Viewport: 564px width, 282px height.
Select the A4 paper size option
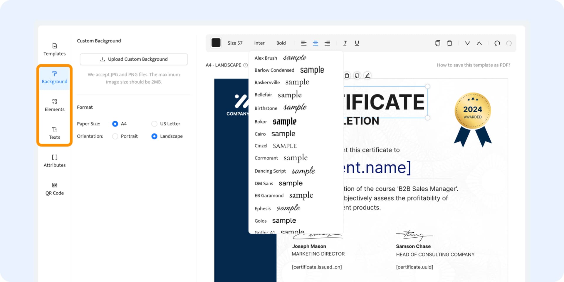[115, 124]
